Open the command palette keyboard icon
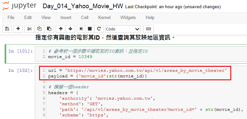The height and width of the screenshot is (119, 247). point(148,29)
